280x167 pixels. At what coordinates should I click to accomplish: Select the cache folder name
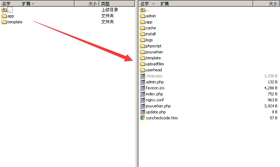click(151, 28)
